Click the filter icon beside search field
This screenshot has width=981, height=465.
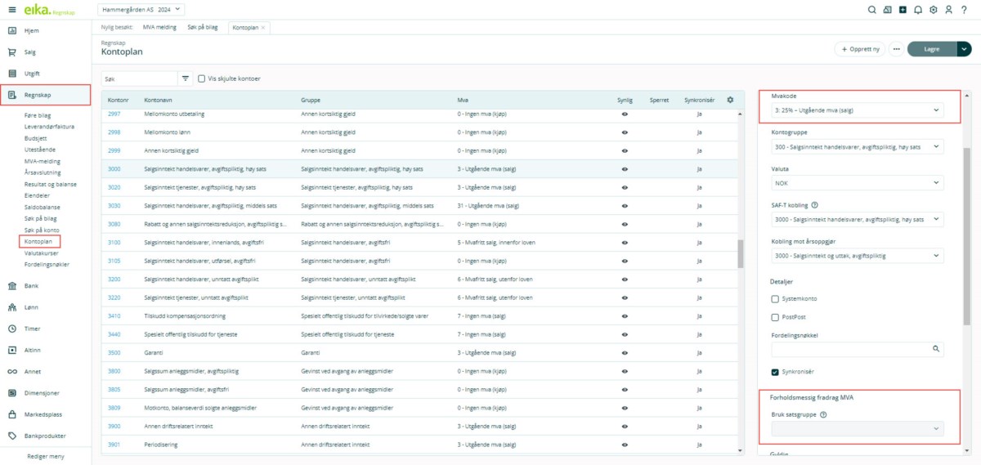pyautogui.click(x=186, y=78)
